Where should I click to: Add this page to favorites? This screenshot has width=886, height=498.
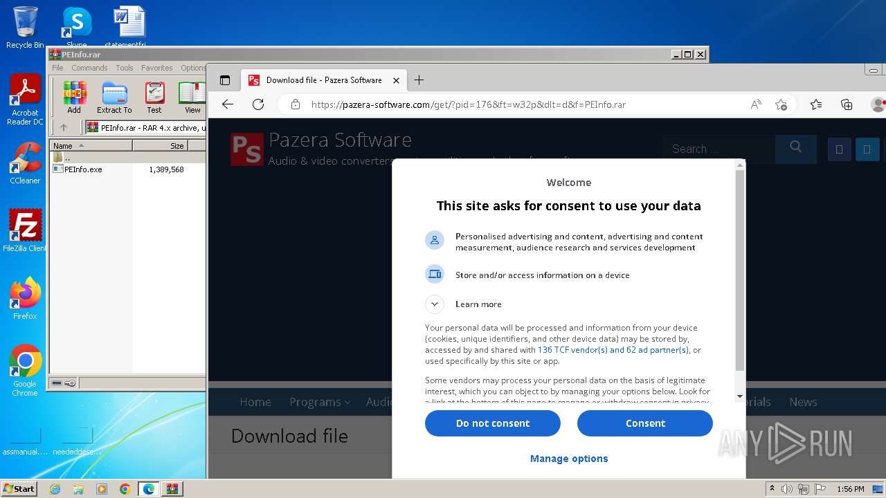click(781, 104)
